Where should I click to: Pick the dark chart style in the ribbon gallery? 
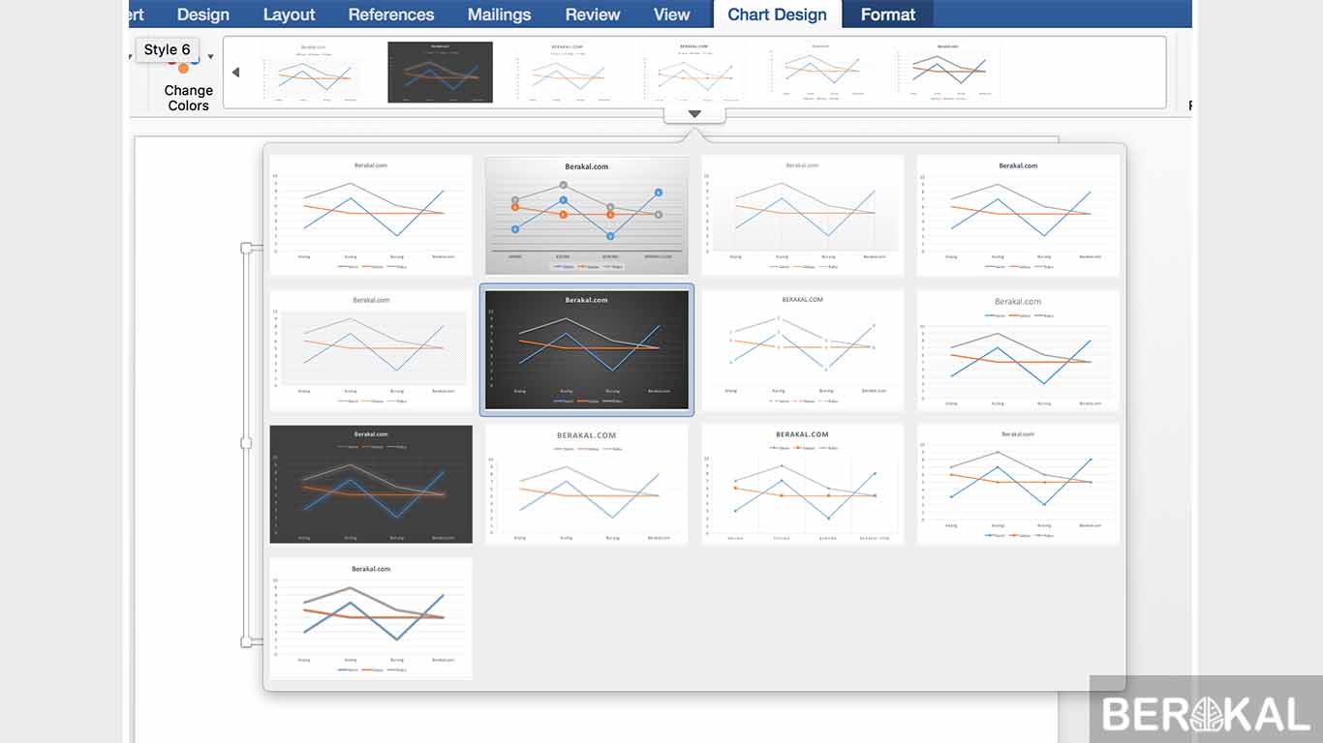click(x=440, y=72)
